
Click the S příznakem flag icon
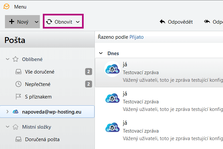pyautogui.click(x=18, y=97)
